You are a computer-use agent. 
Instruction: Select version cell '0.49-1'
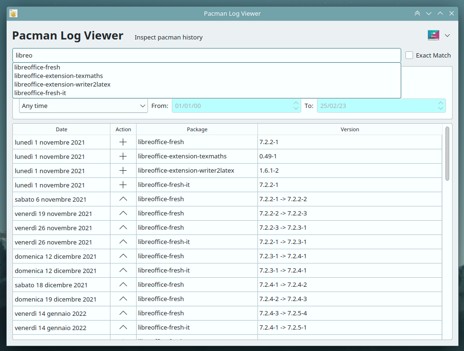coord(350,156)
